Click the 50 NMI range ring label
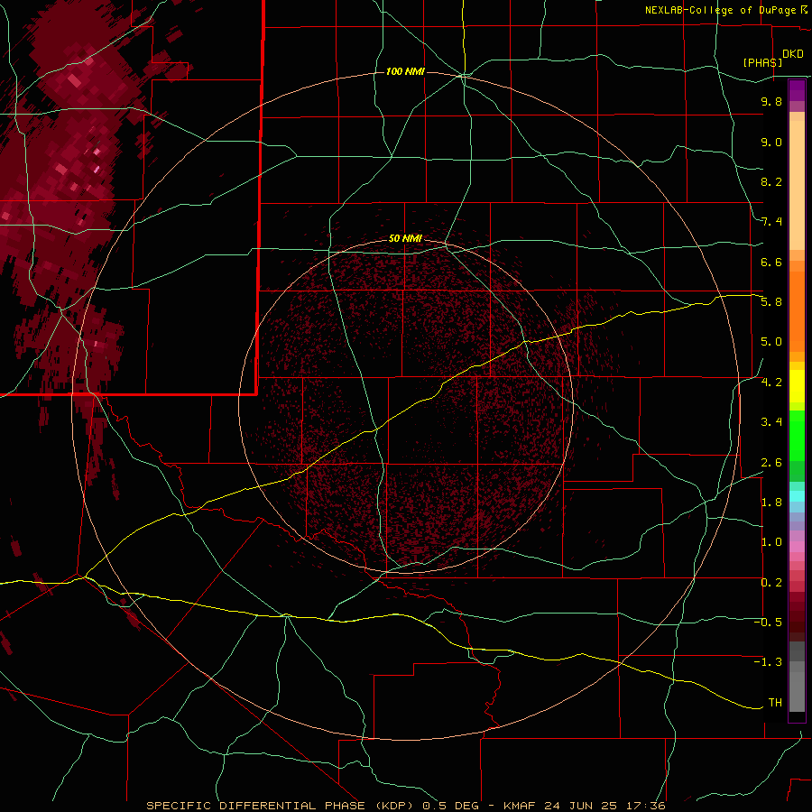This screenshot has width=812, height=812. [x=405, y=238]
